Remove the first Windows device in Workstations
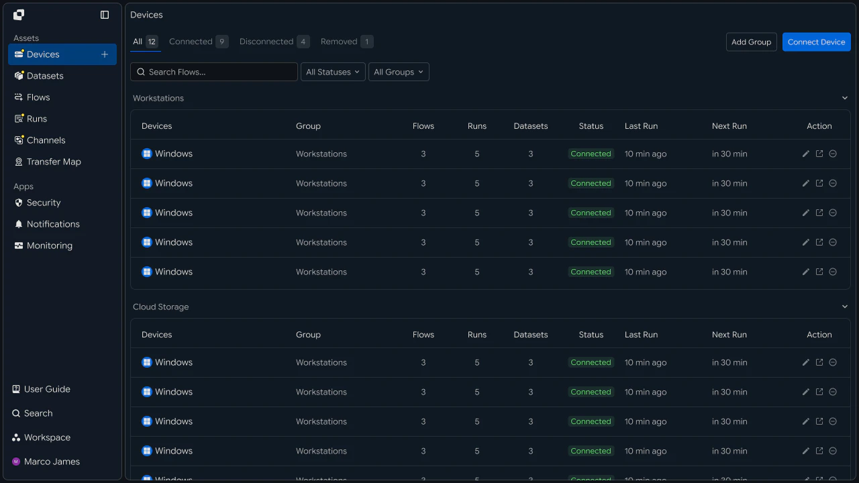Image resolution: width=859 pixels, height=483 pixels. 833,154
